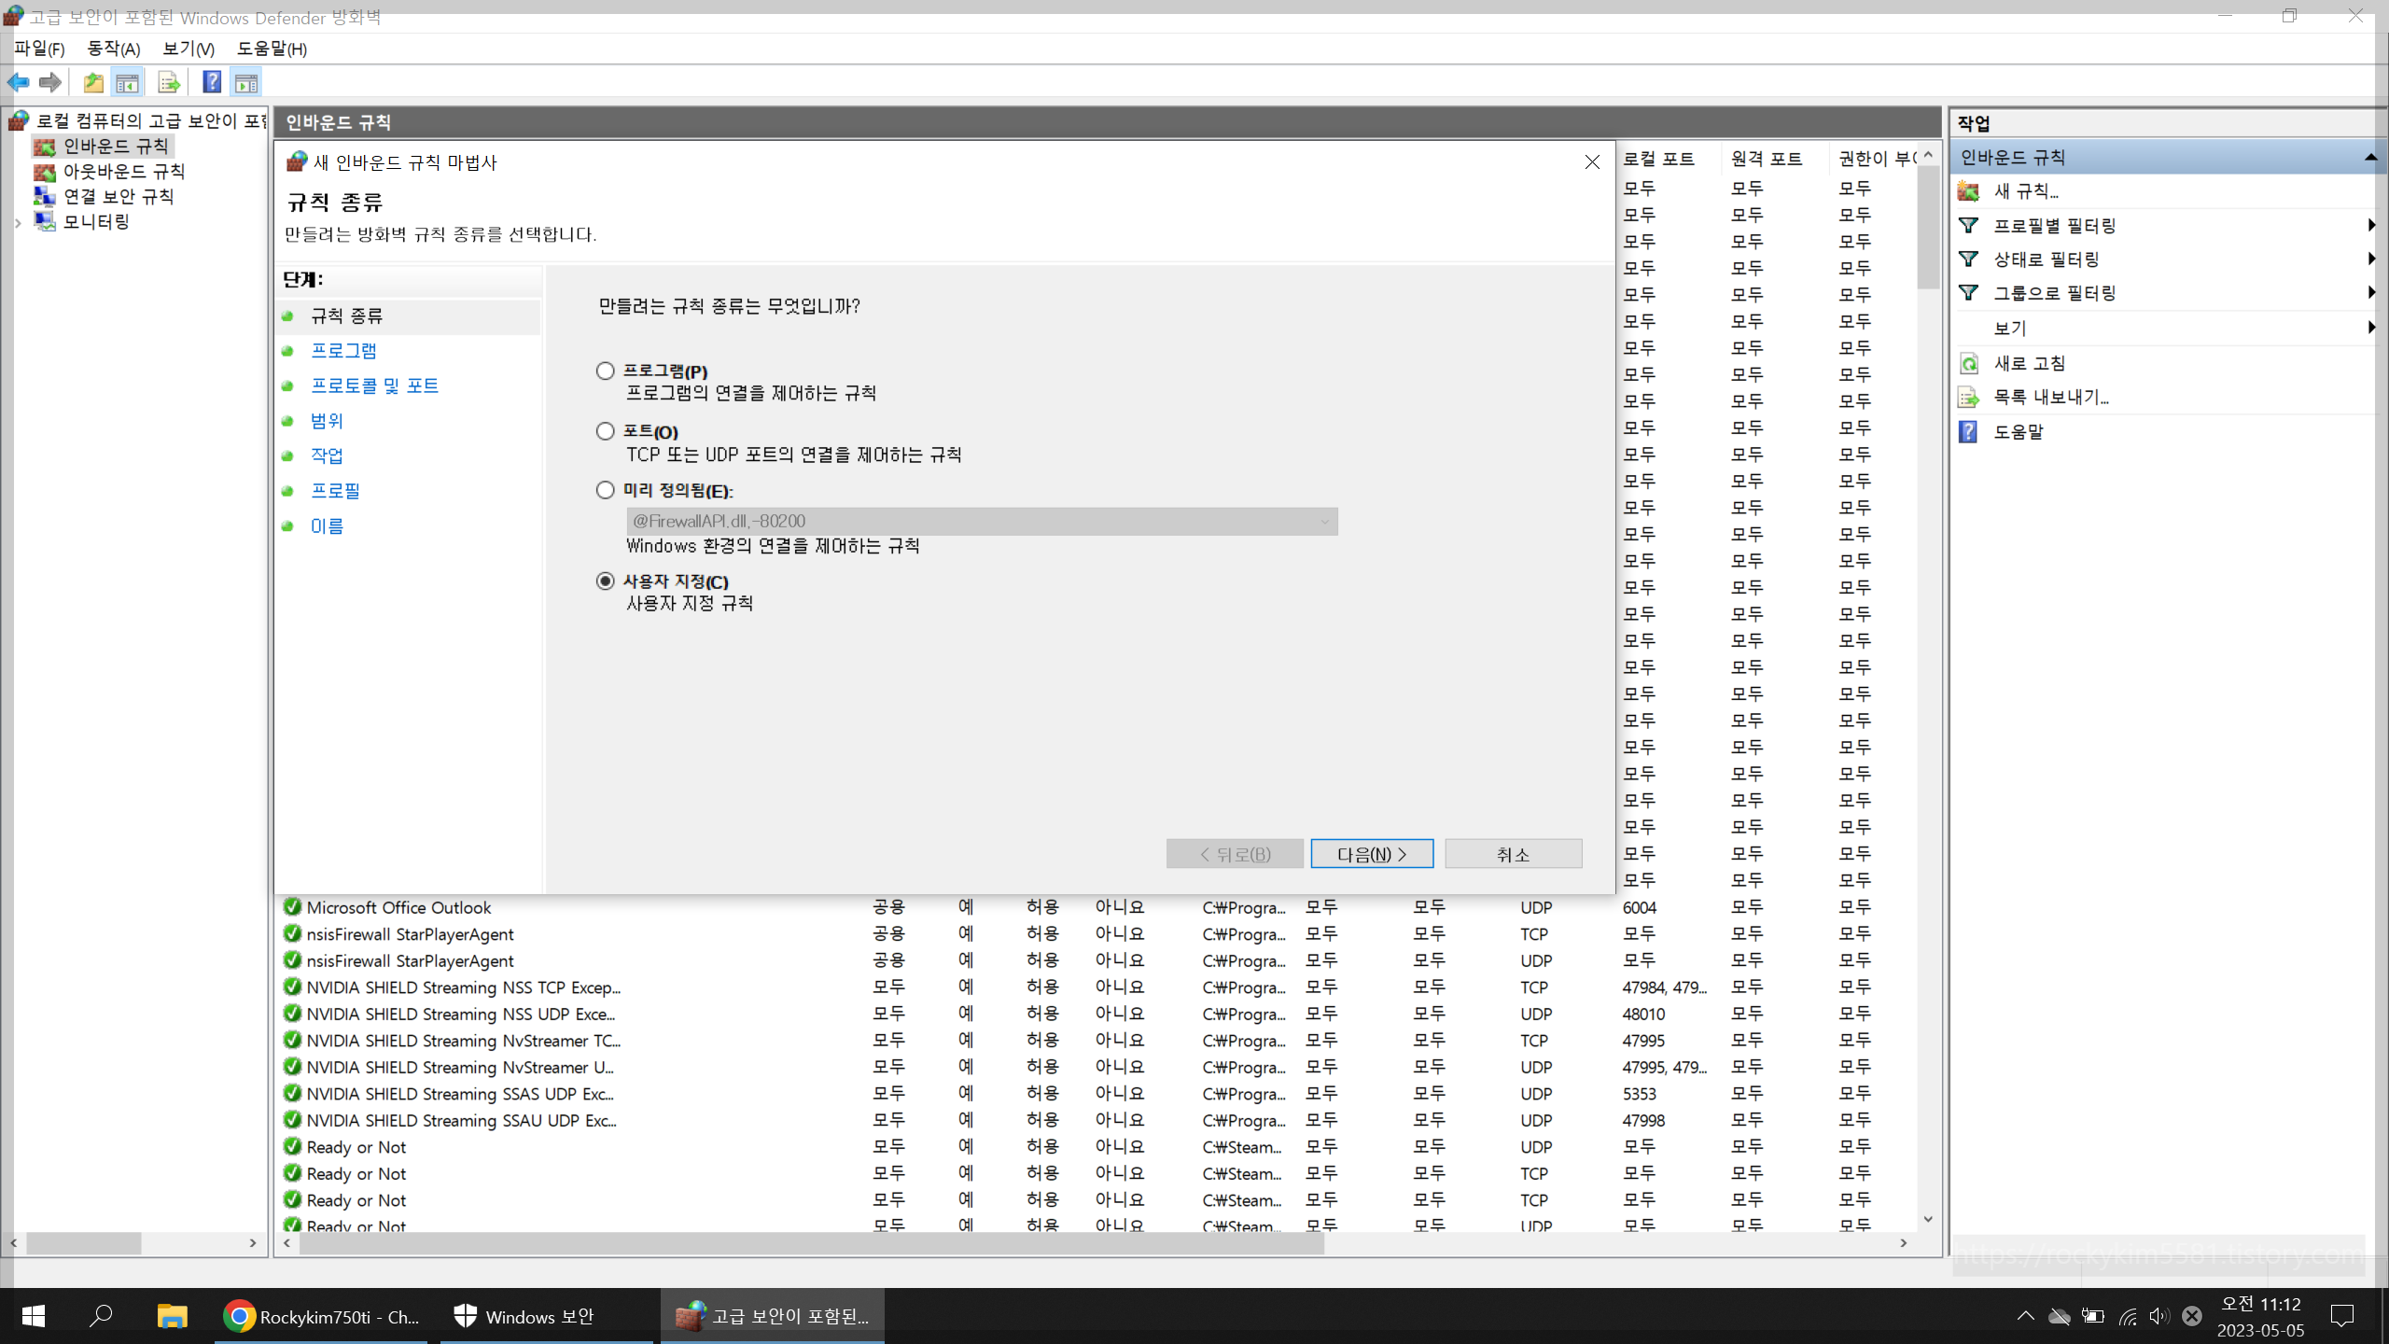Open Windows Start menu
2389x1344 pixels.
[x=34, y=1316]
